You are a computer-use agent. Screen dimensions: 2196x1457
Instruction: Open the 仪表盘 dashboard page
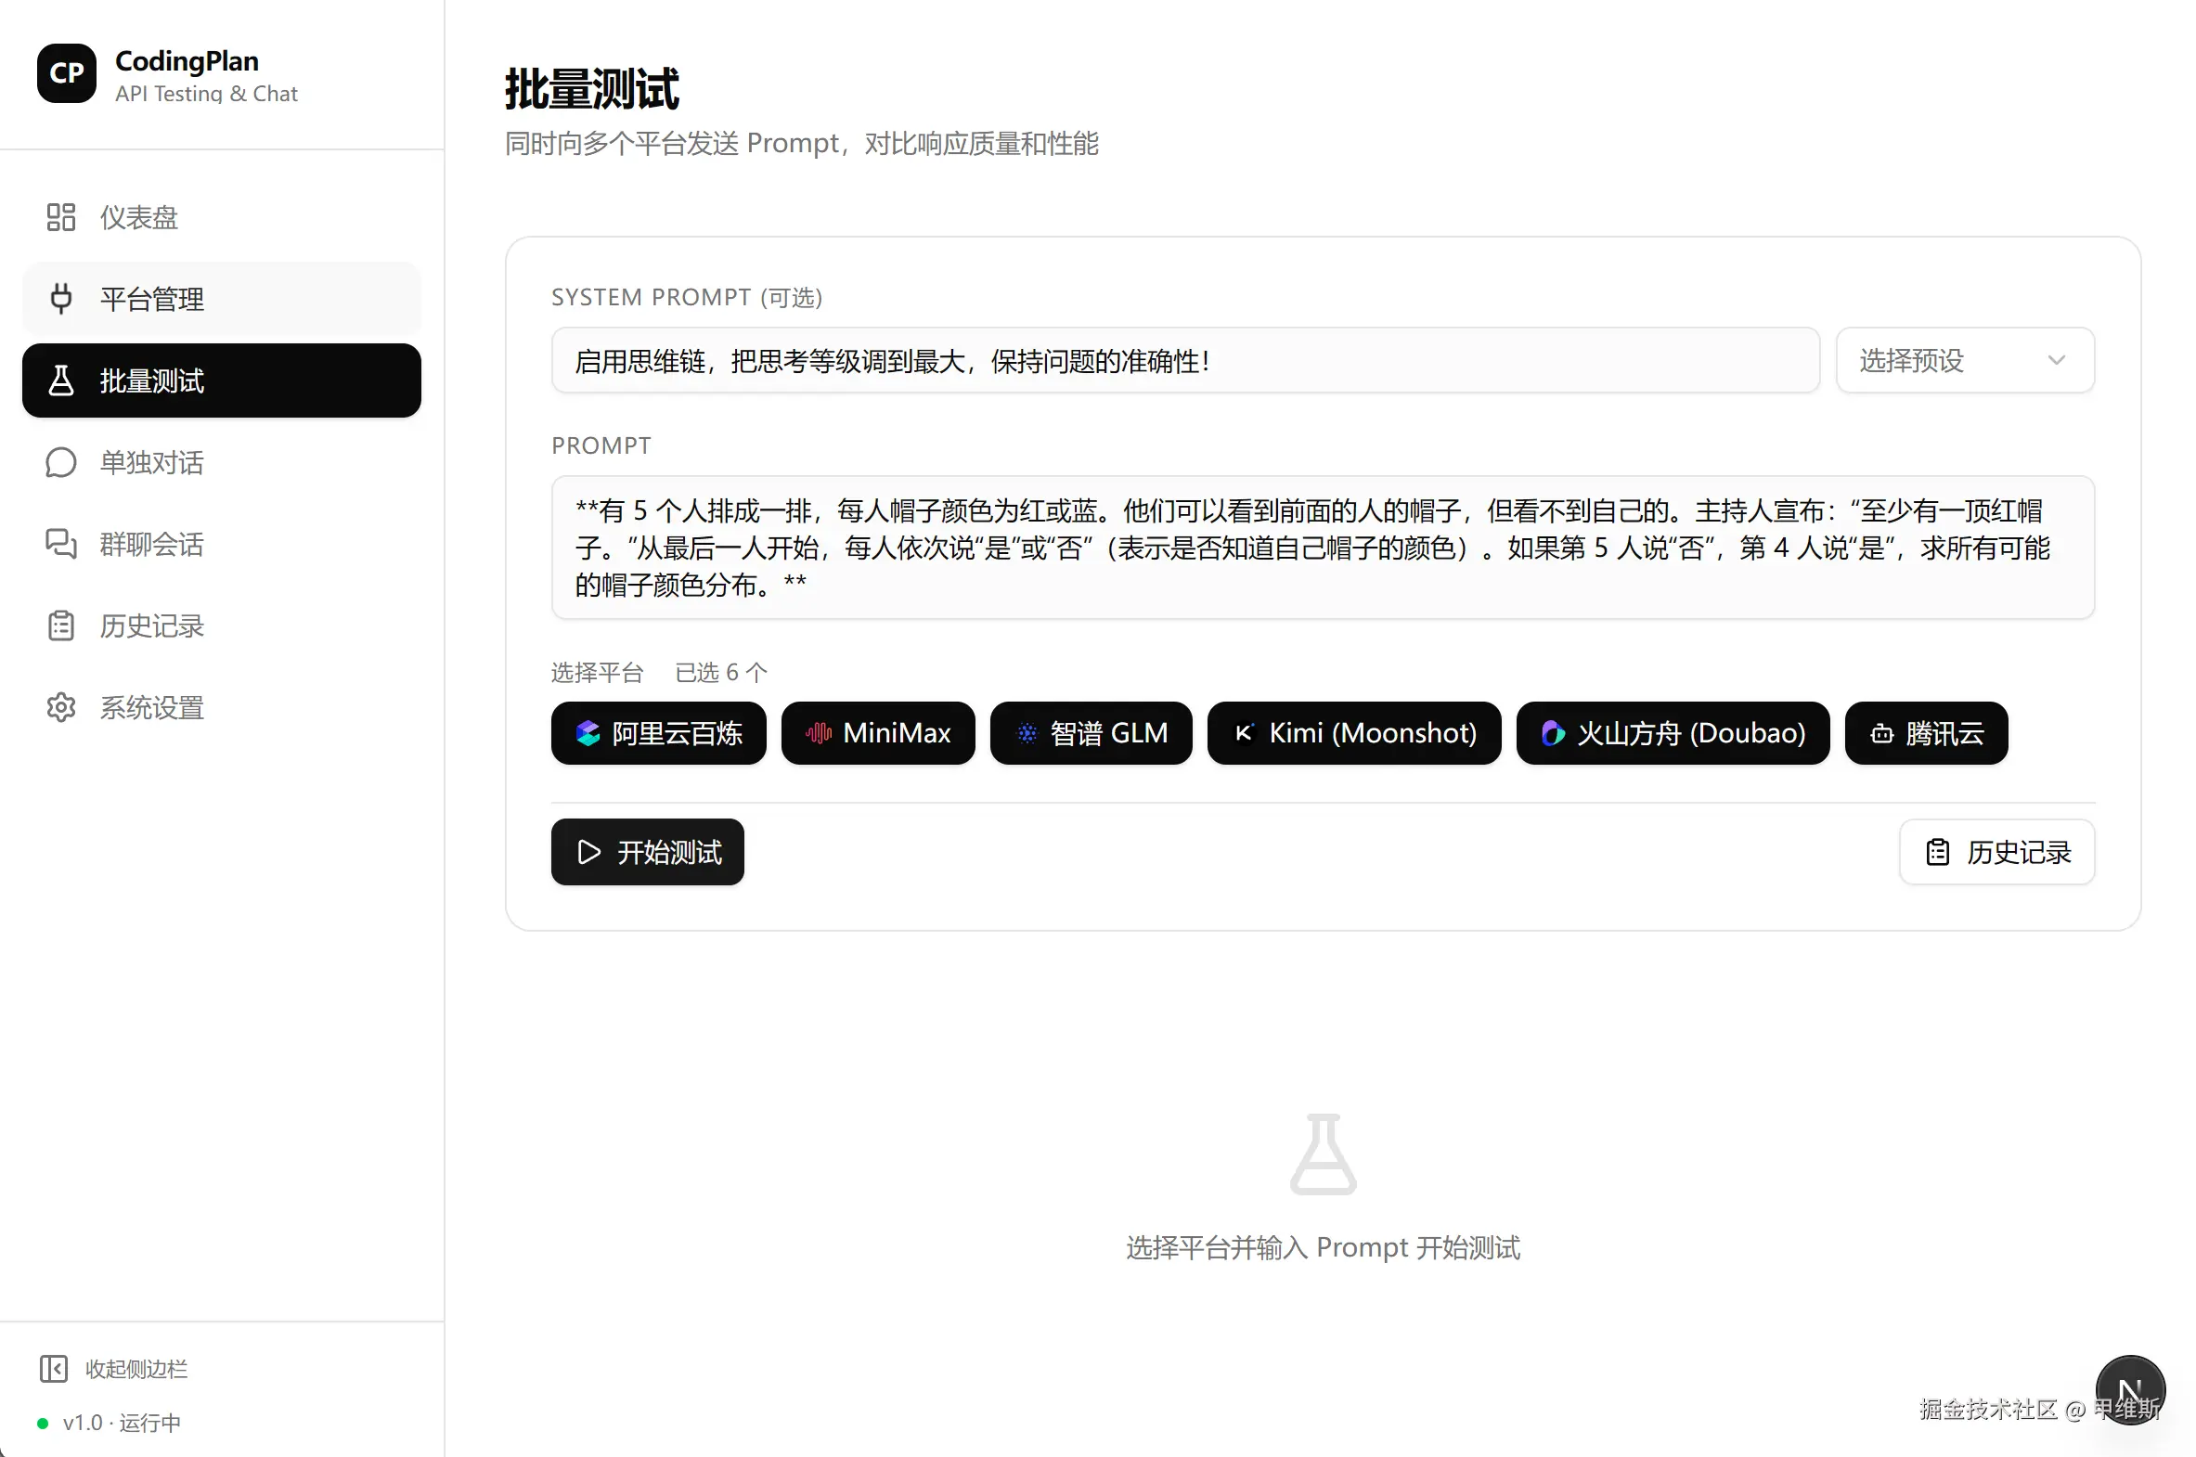pyautogui.click(x=139, y=217)
